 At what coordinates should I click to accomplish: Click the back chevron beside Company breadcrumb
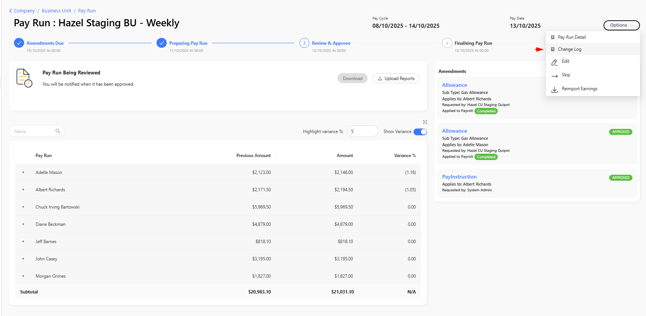11,11
